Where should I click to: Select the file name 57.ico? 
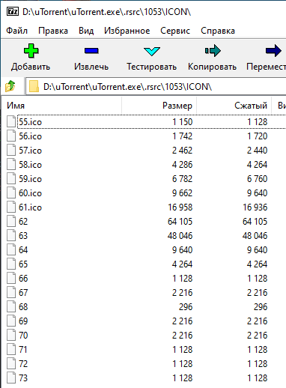click(x=31, y=151)
